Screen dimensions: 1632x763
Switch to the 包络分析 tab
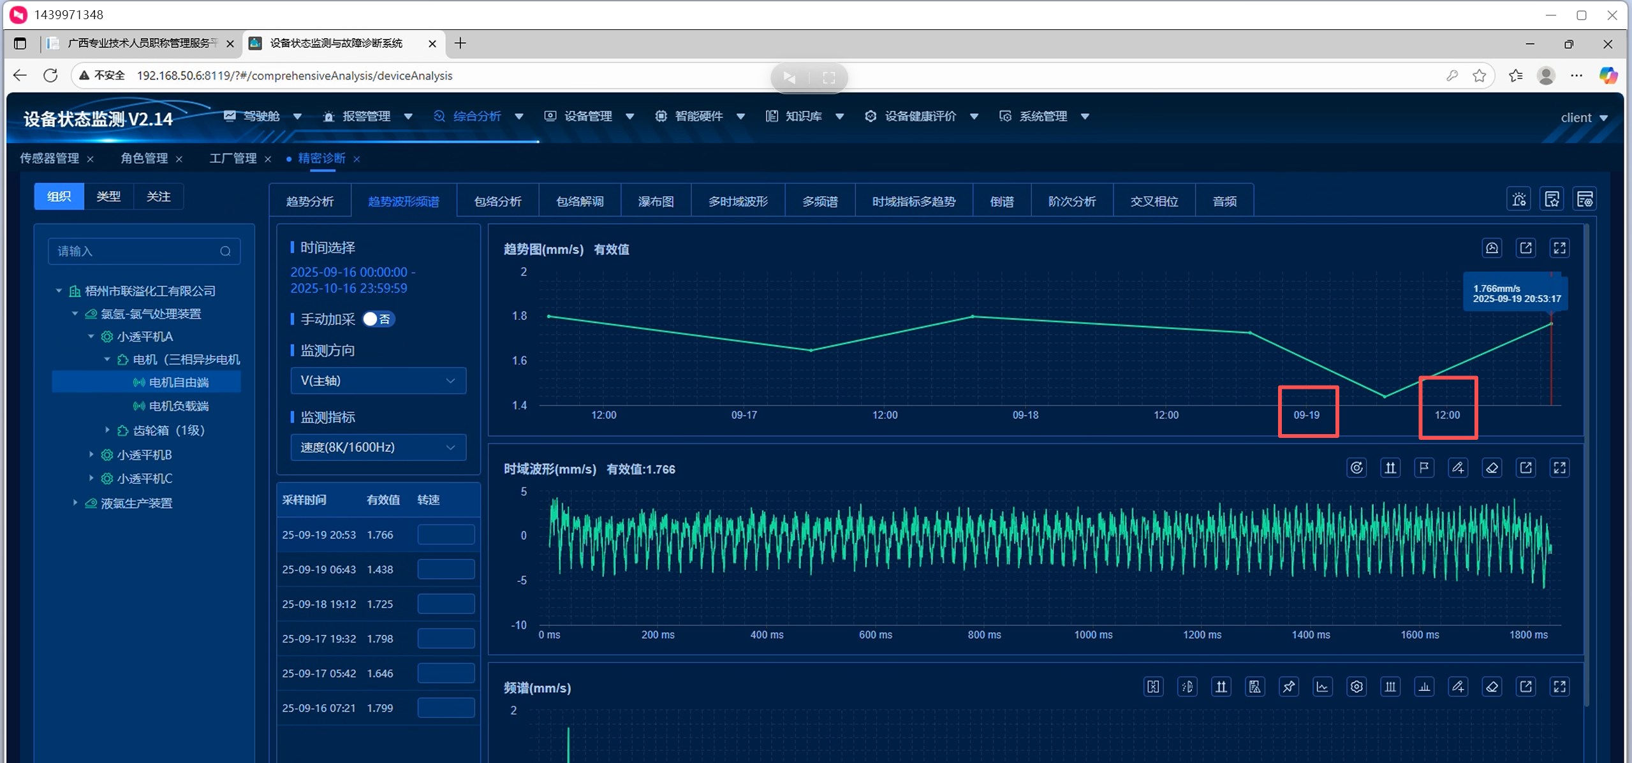coord(498,201)
